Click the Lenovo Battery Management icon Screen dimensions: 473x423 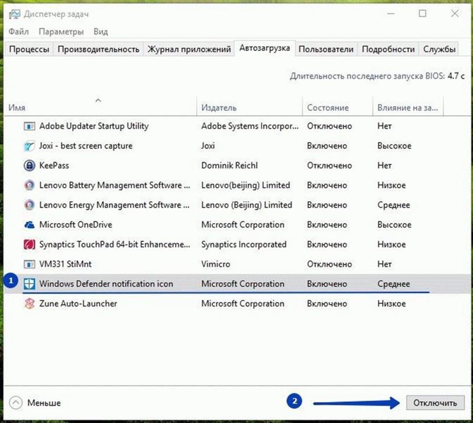[29, 185]
